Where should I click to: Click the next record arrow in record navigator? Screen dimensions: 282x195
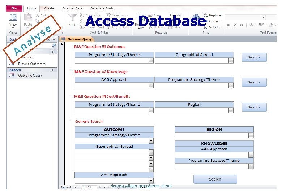click(x=100, y=187)
